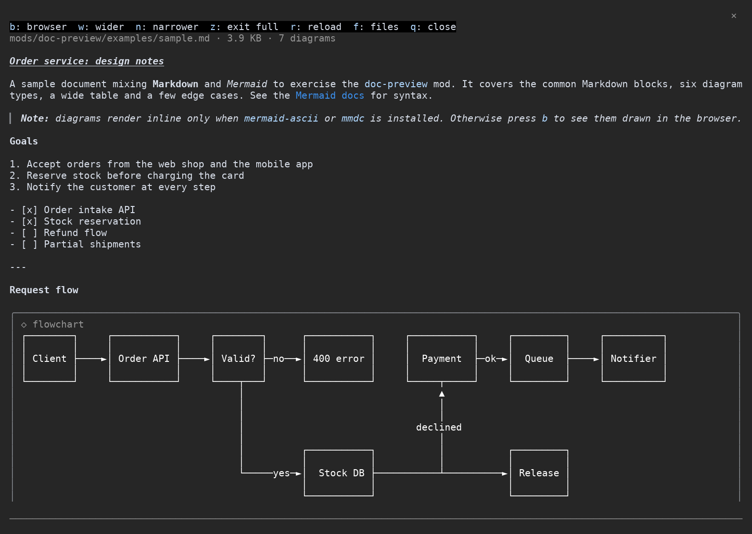This screenshot has height=534, width=752.
Task: Check the 'Partial shipments' task box
Action: coord(30,244)
